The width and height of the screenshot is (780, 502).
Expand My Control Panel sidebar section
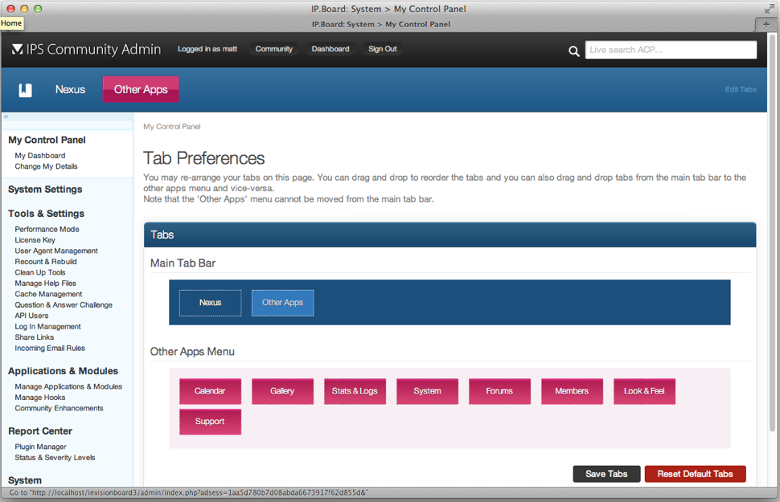(x=47, y=141)
